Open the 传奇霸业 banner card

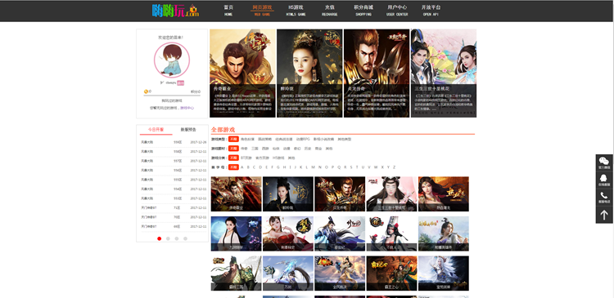click(242, 73)
